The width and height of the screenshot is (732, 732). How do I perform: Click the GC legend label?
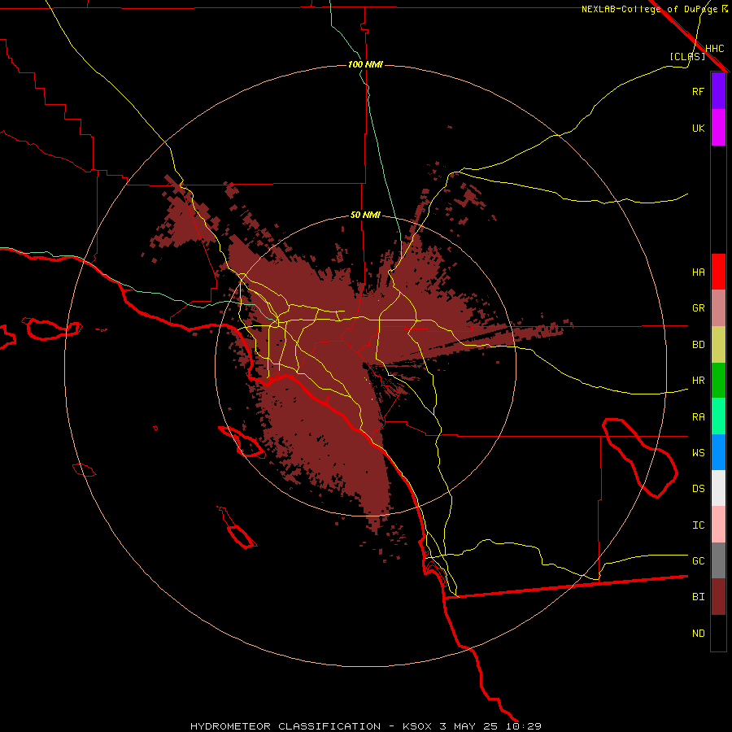[698, 561]
